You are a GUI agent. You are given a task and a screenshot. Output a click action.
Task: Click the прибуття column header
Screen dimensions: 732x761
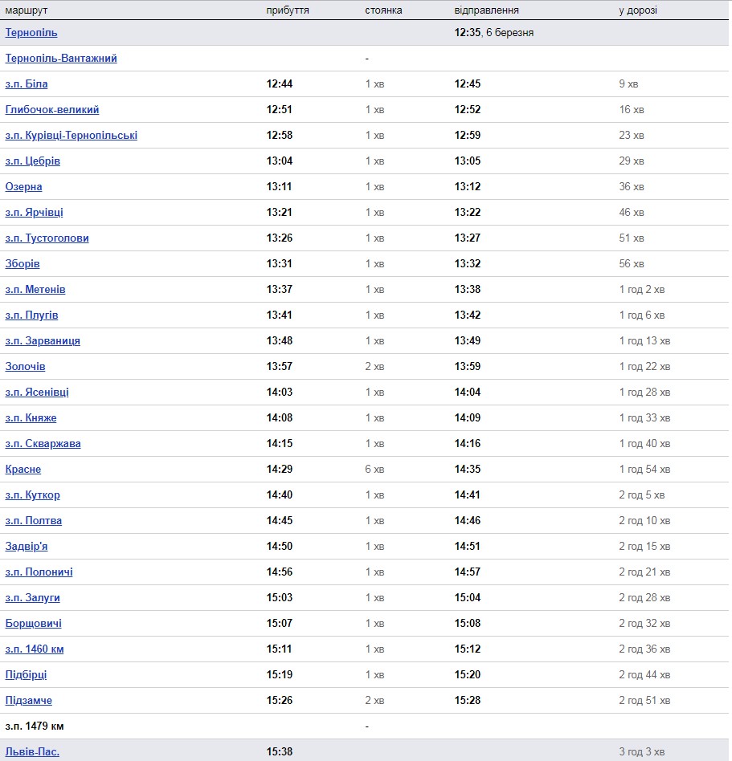(288, 10)
